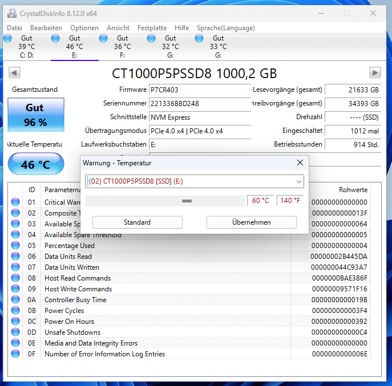Click the Gut 96 % health status button

[x=36, y=115]
